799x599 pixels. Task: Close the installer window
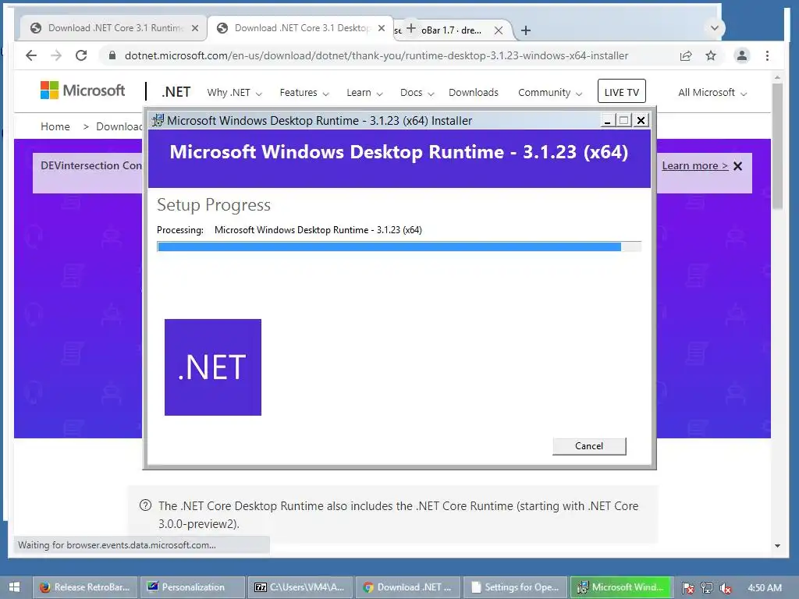[641, 121]
